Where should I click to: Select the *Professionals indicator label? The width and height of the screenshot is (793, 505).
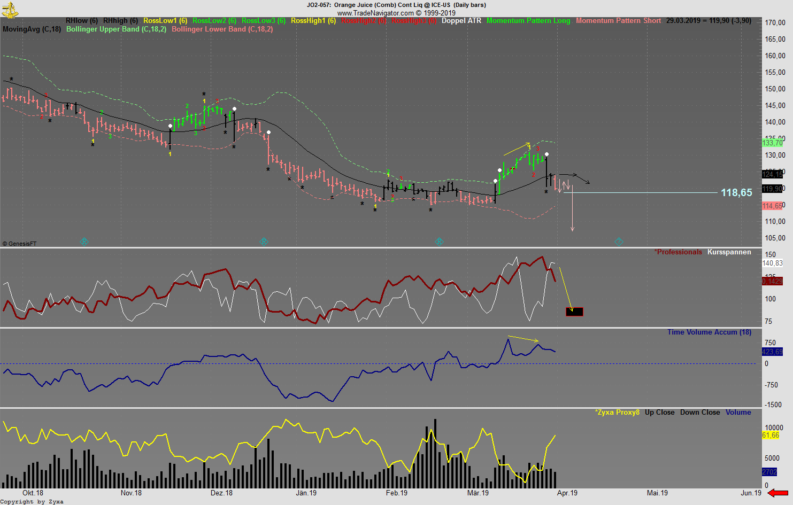[x=678, y=252]
